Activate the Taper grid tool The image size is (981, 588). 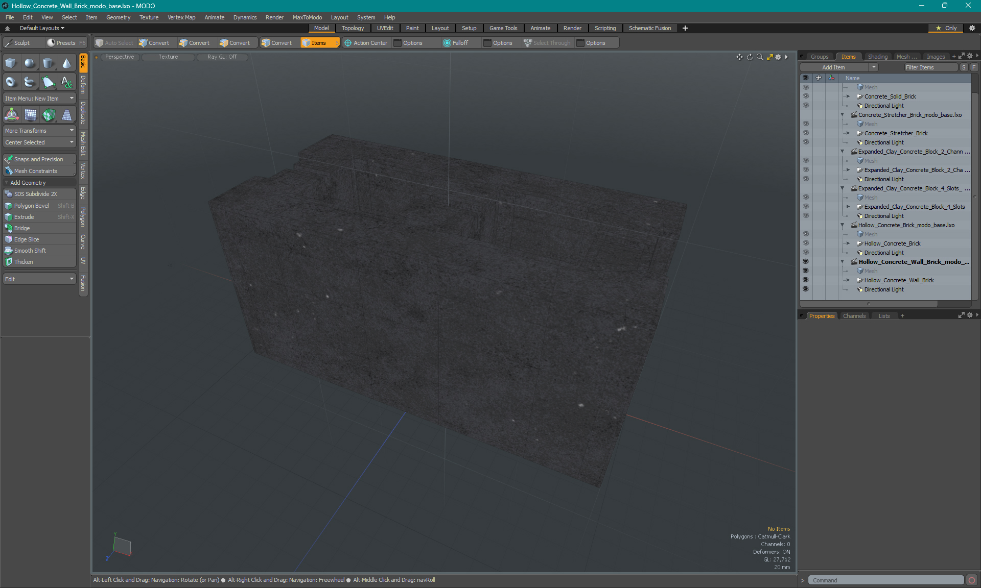pyautogui.click(x=66, y=115)
